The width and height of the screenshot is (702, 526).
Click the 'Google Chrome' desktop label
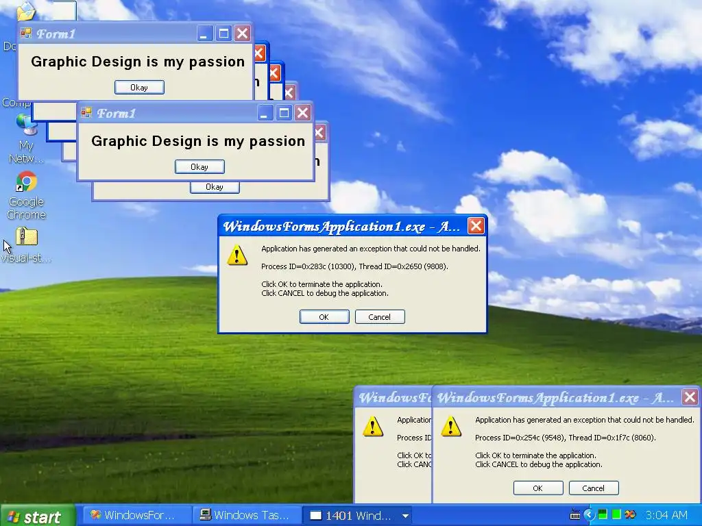pos(27,208)
